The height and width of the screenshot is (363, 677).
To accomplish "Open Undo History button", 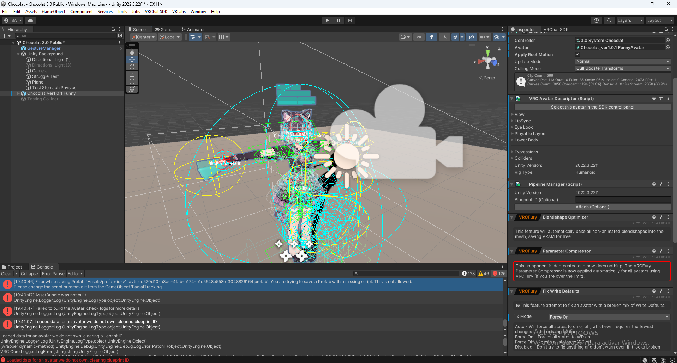I will pos(597,20).
